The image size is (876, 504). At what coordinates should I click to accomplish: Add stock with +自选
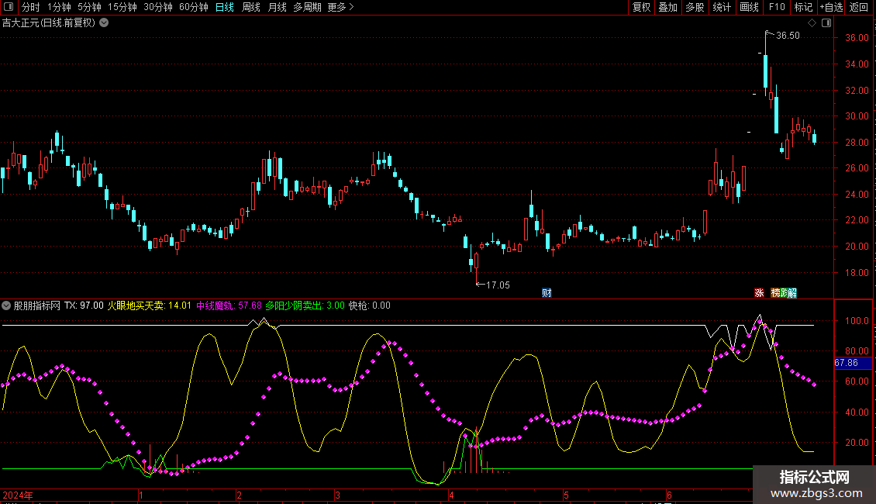(x=831, y=7)
